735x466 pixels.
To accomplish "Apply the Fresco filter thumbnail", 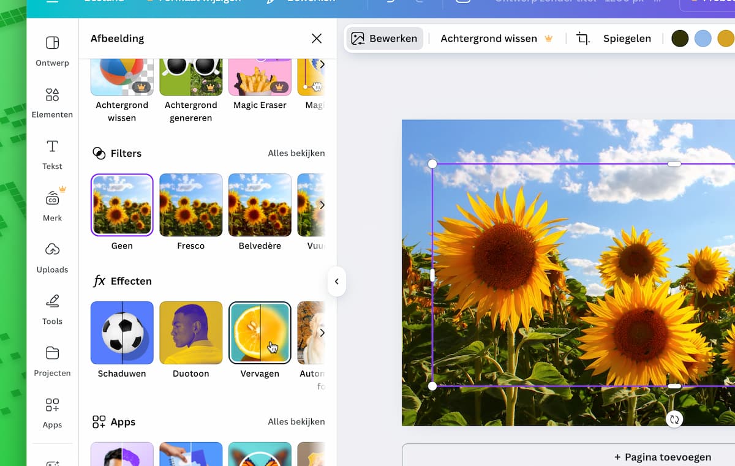I will [x=190, y=205].
